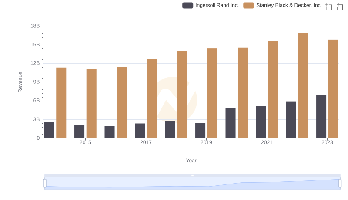Click the Ingersoll Rand dark legend swatch

(188, 5)
